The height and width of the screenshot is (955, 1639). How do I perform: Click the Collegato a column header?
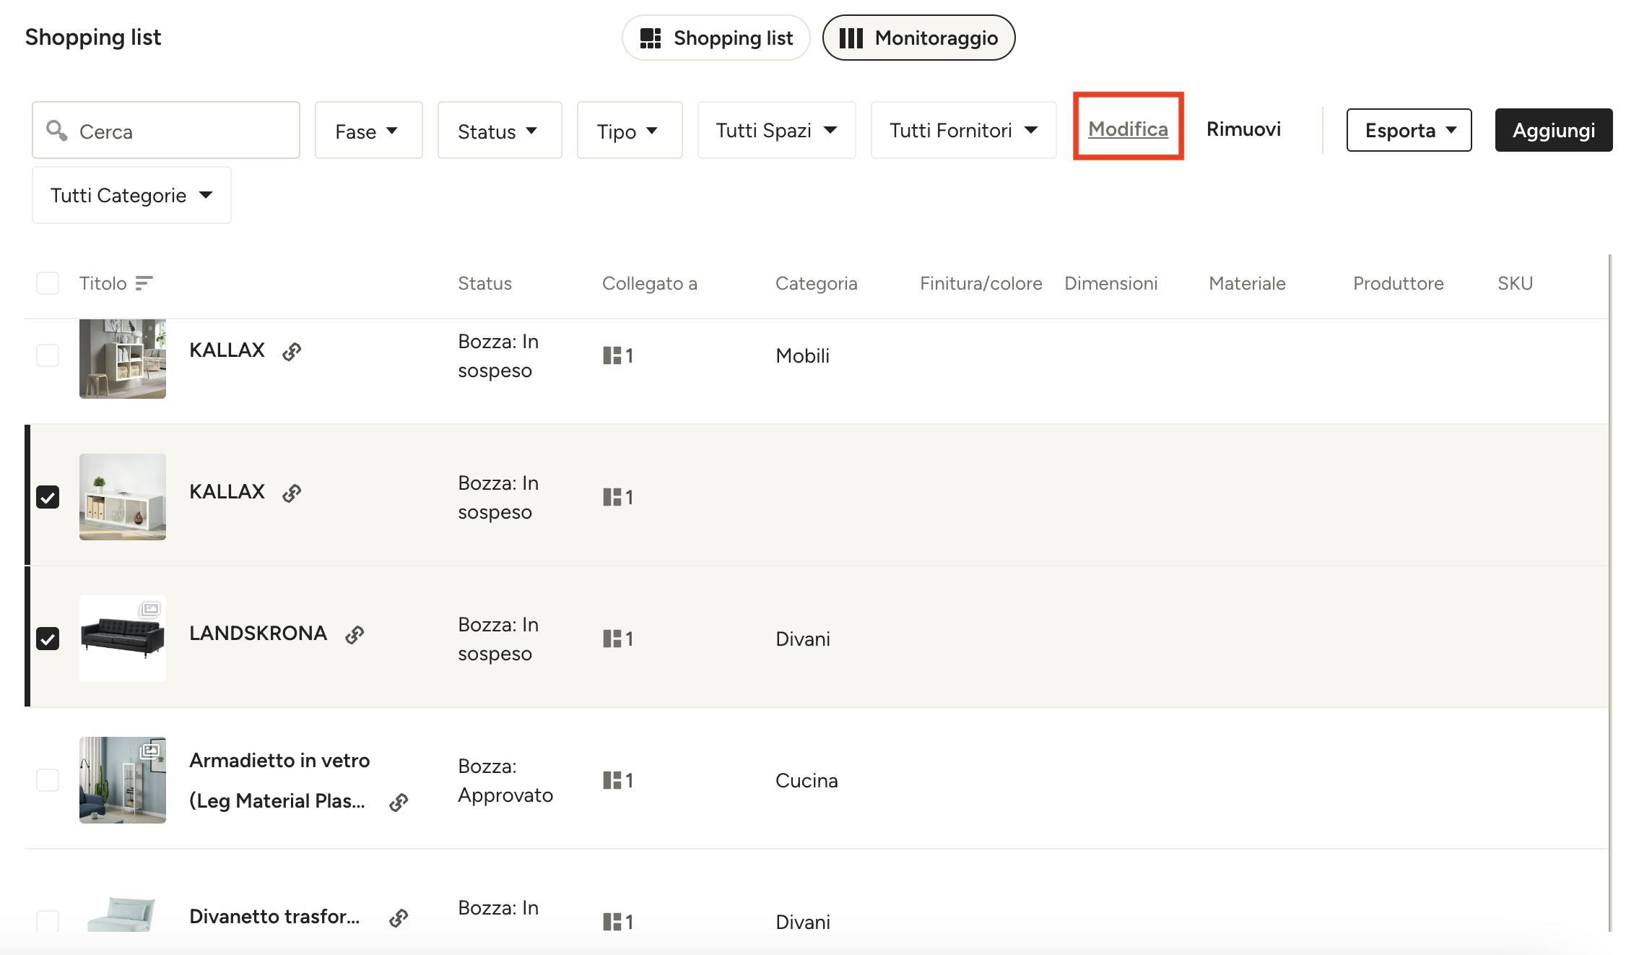tap(650, 283)
